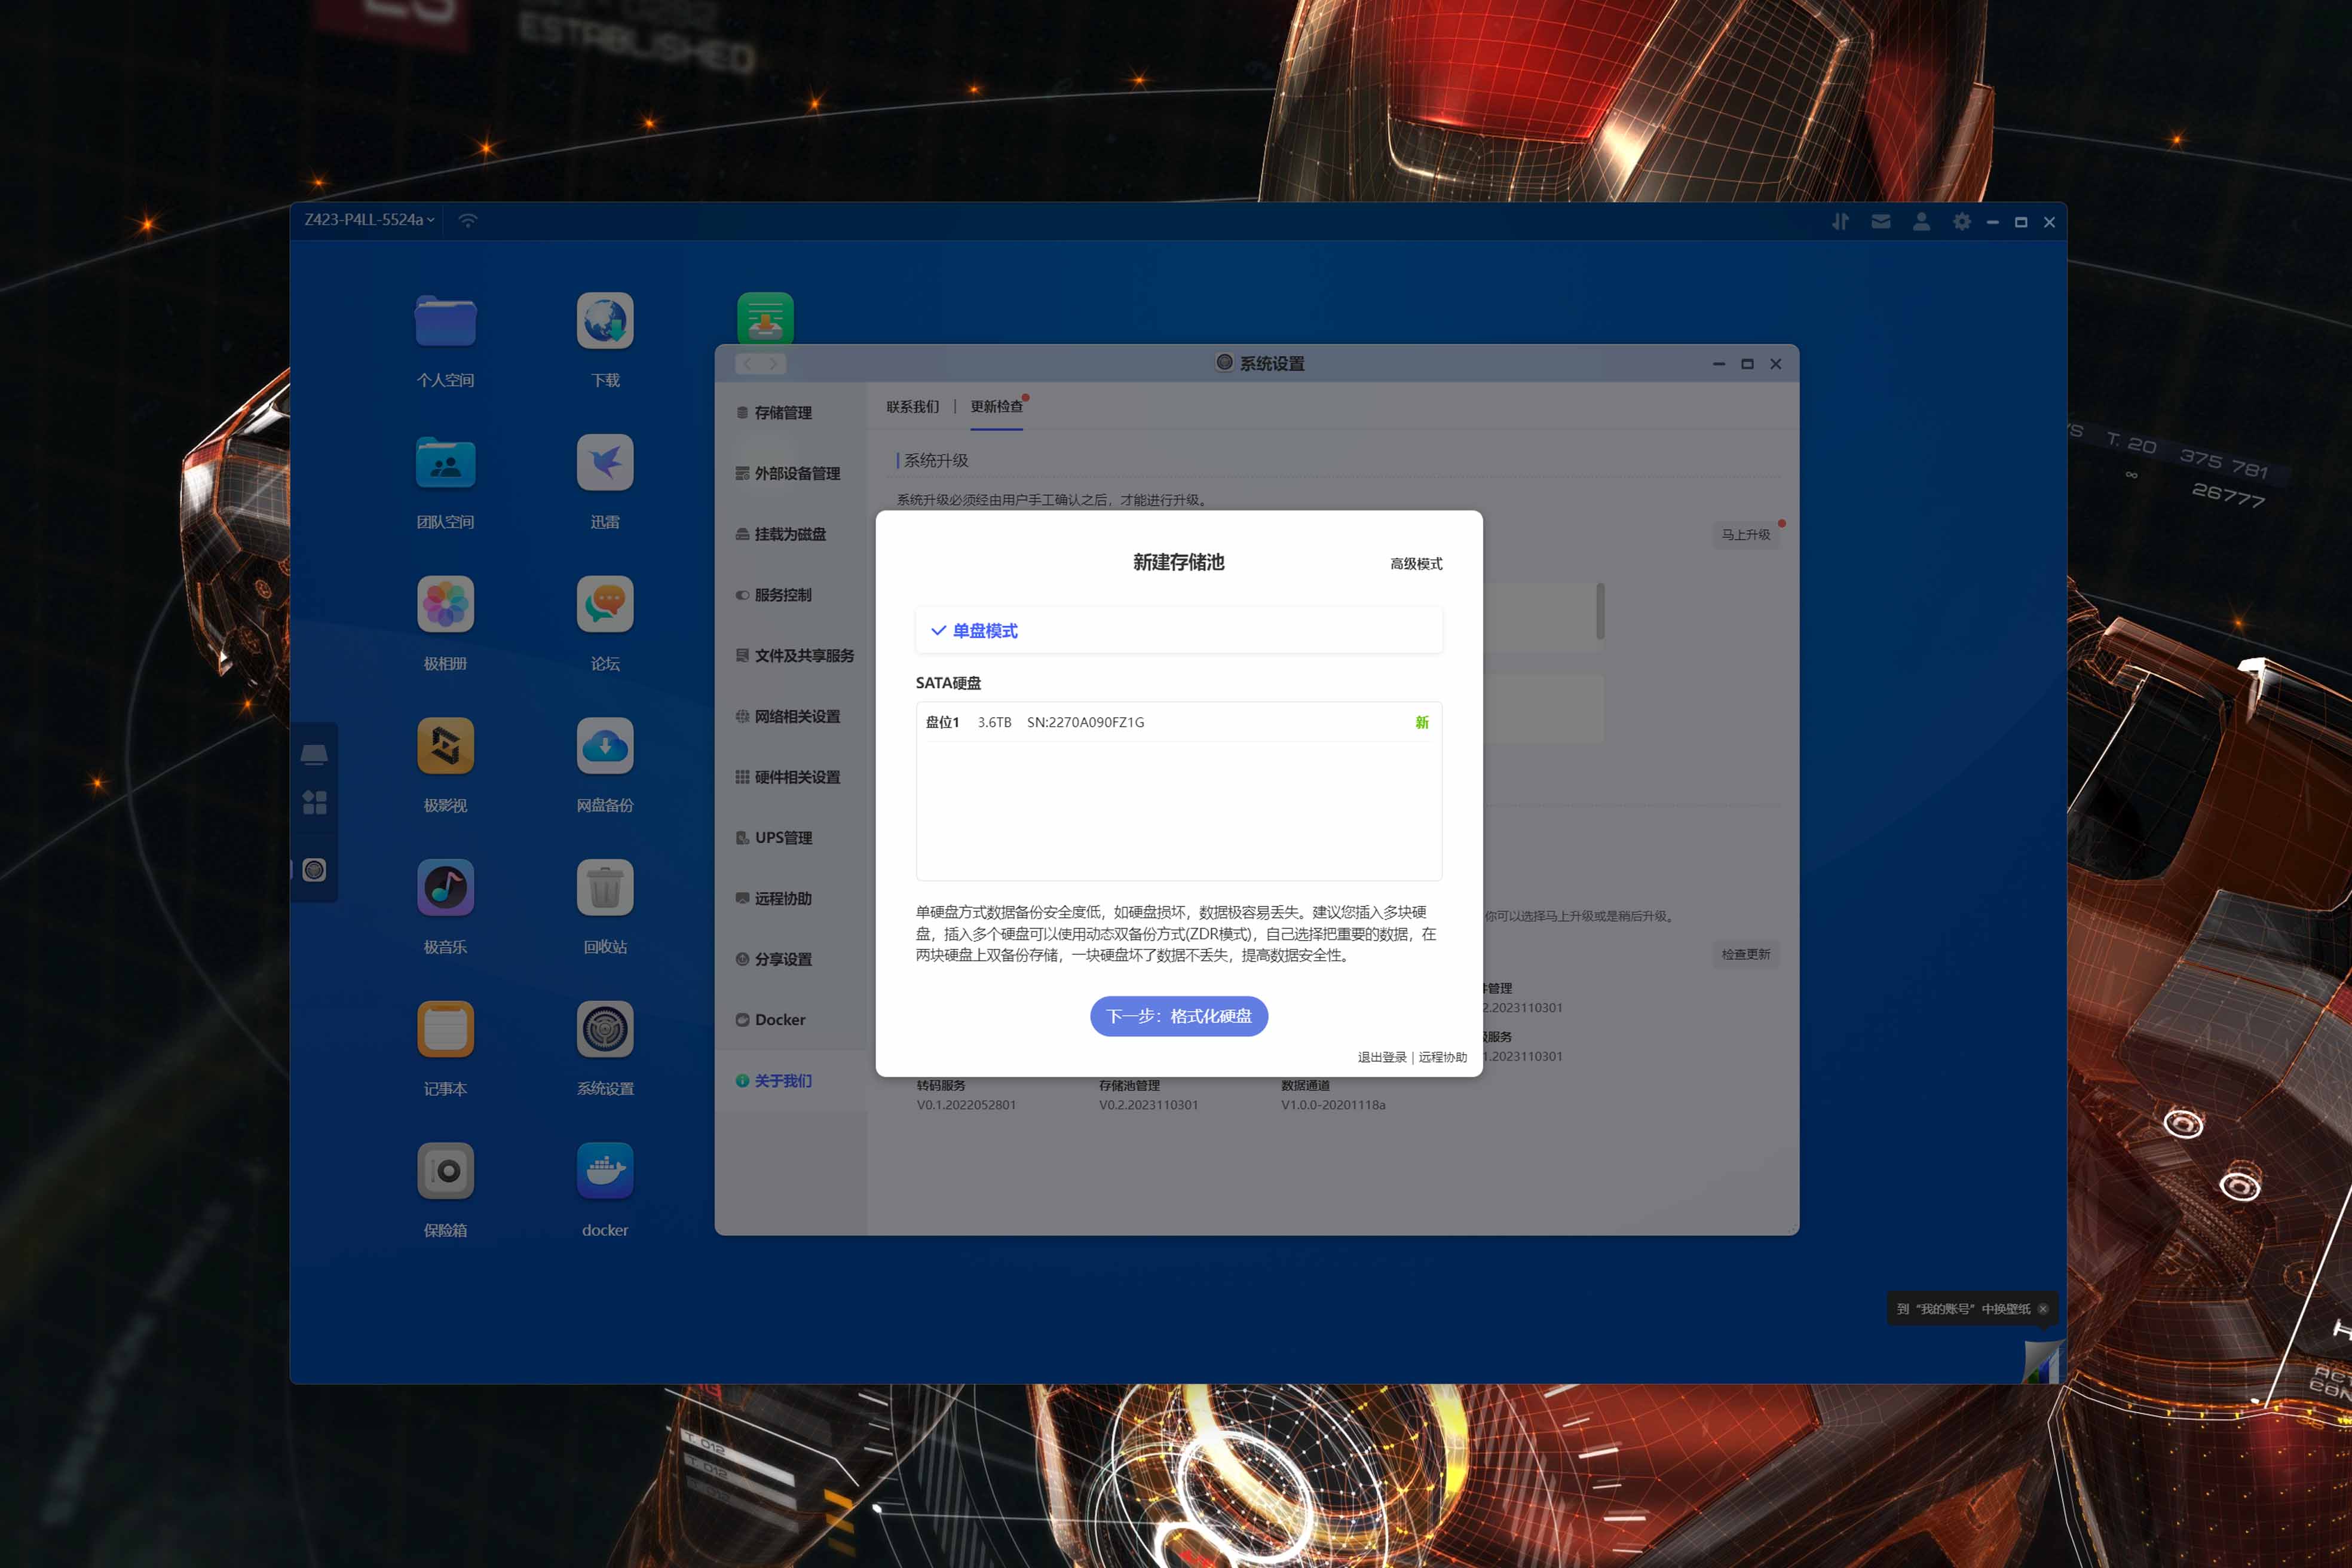The width and height of the screenshot is (2352, 1568).
Task: Open the 网盘备份 cloud backup app
Action: pyautogui.click(x=605, y=746)
